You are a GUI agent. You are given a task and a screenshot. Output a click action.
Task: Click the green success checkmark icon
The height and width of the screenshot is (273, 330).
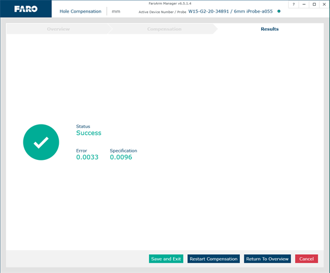[x=41, y=142]
